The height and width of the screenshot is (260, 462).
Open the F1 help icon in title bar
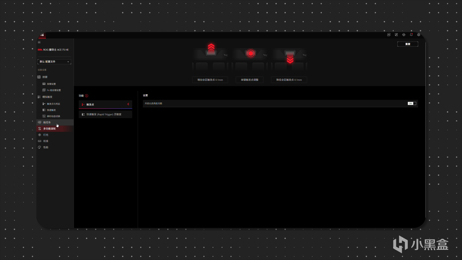click(389, 35)
